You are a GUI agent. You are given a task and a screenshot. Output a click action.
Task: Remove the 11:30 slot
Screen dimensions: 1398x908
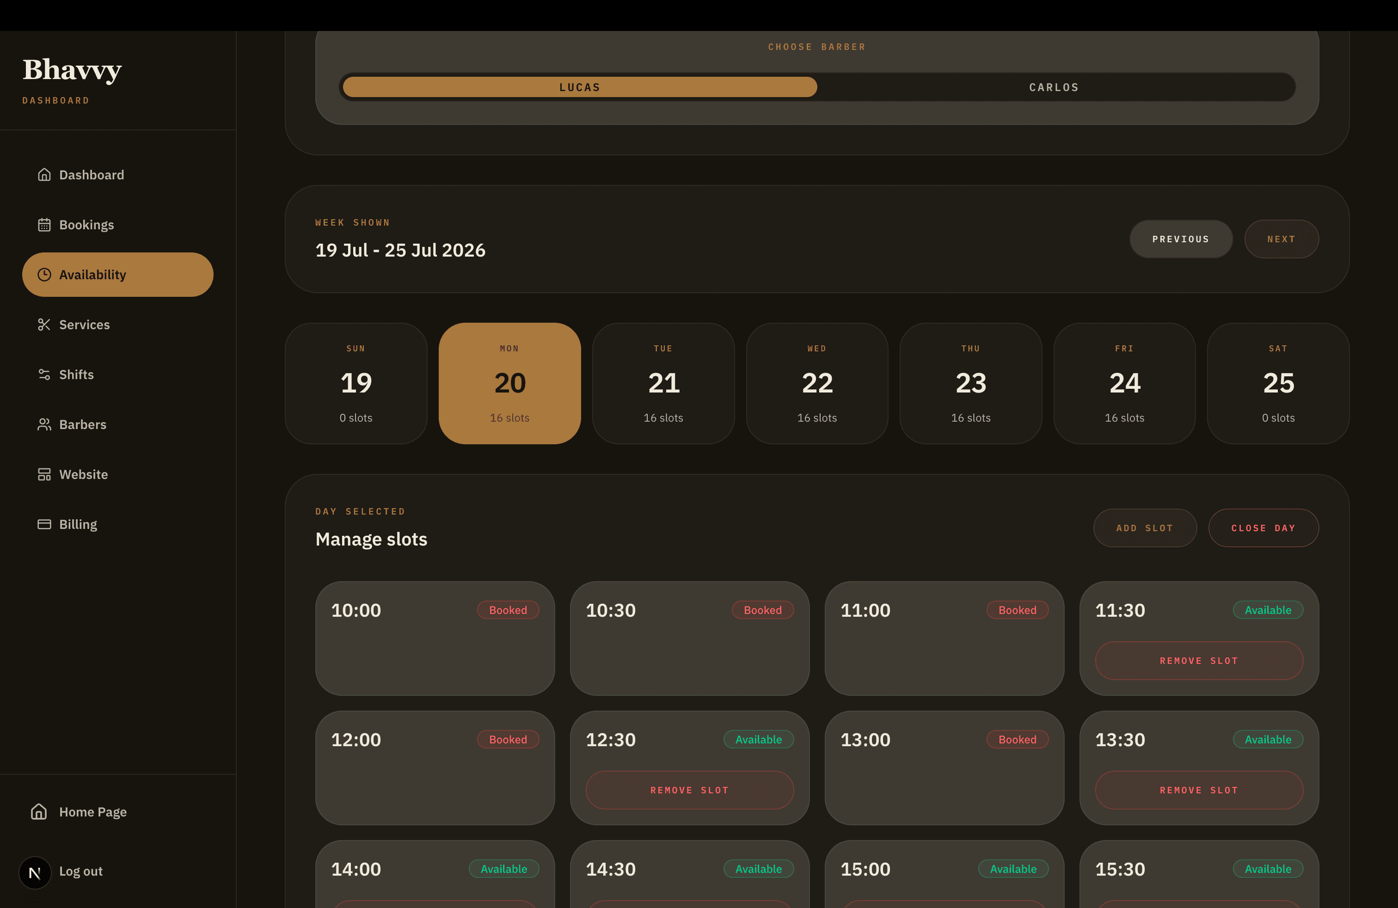coord(1199,661)
